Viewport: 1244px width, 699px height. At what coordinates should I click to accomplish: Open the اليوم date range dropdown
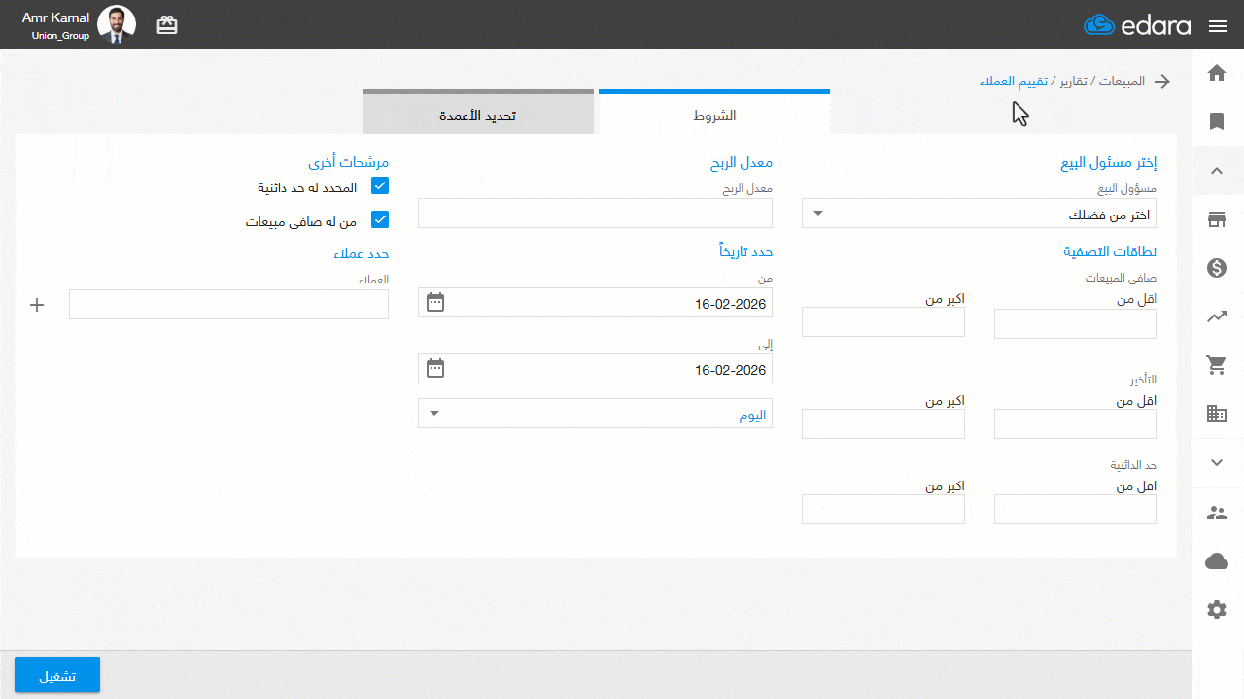coord(595,413)
